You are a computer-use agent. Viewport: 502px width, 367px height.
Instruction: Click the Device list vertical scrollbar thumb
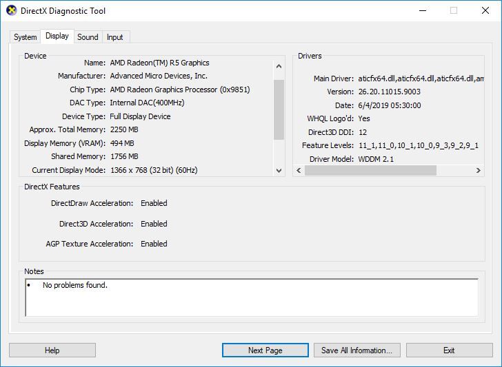(x=279, y=109)
